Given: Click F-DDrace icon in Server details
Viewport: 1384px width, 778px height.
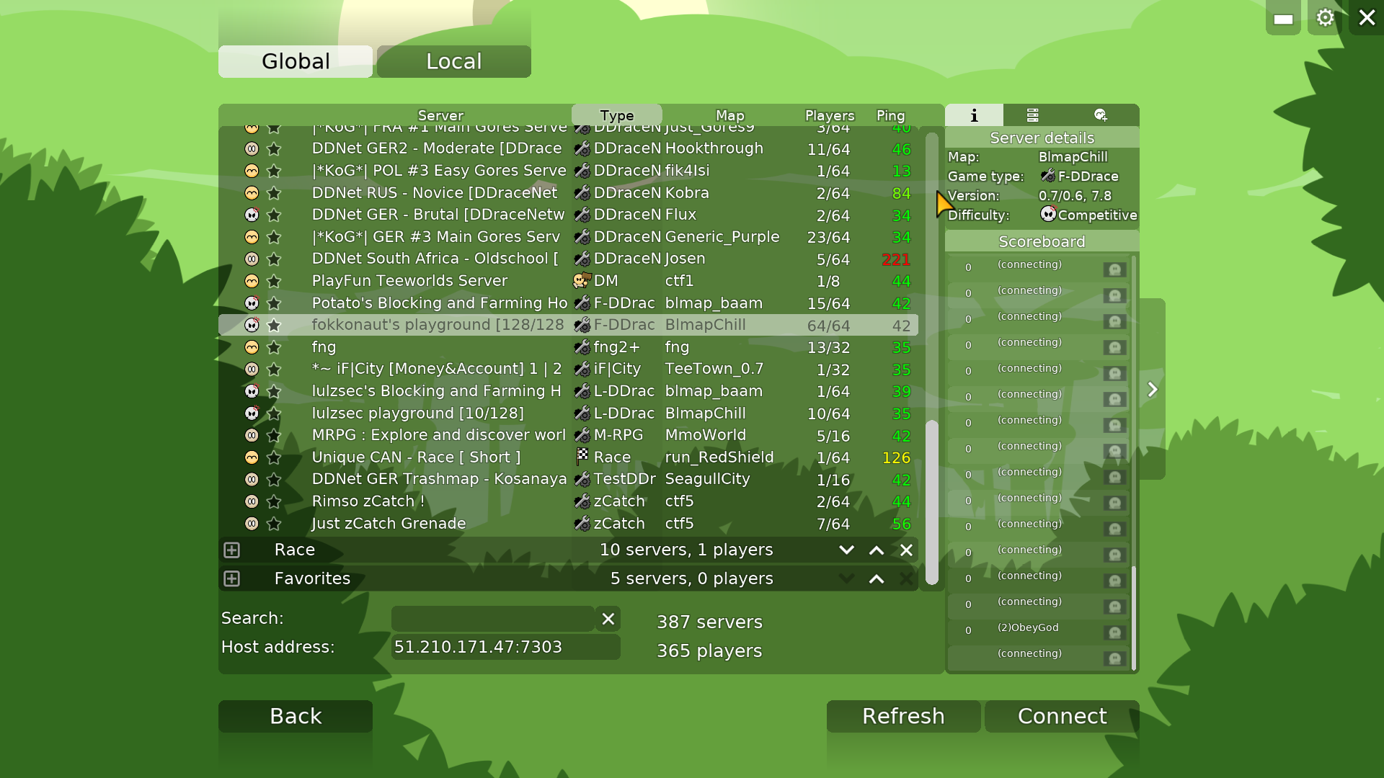Looking at the screenshot, I should tap(1048, 175).
